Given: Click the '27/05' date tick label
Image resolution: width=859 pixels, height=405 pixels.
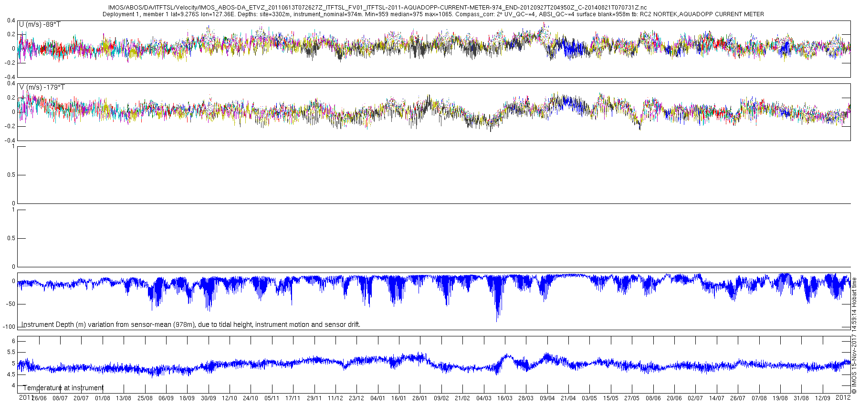Looking at the screenshot, I should 632,398.
